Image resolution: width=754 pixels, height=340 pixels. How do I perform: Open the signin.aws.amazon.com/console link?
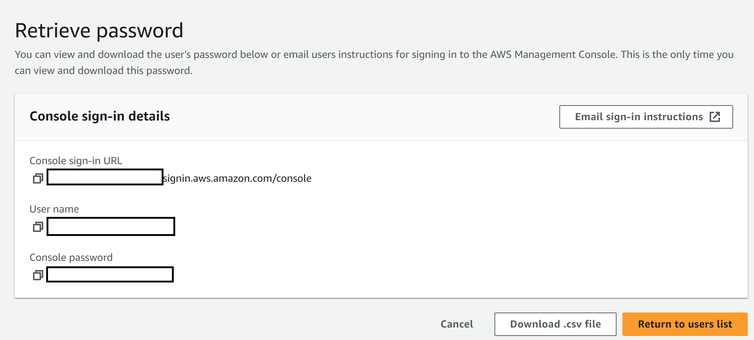236,178
